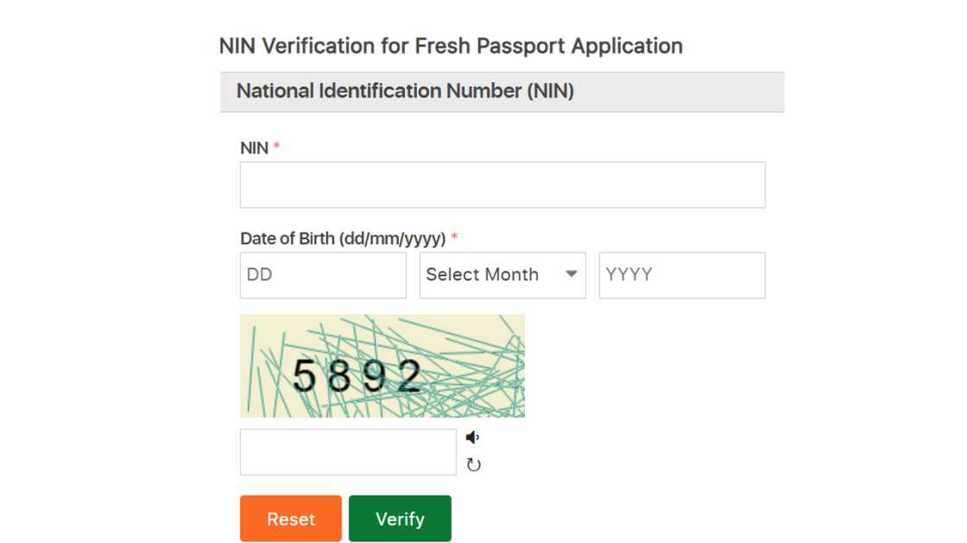
Task: Select the YYYY year field
Action: pos(682,274)
